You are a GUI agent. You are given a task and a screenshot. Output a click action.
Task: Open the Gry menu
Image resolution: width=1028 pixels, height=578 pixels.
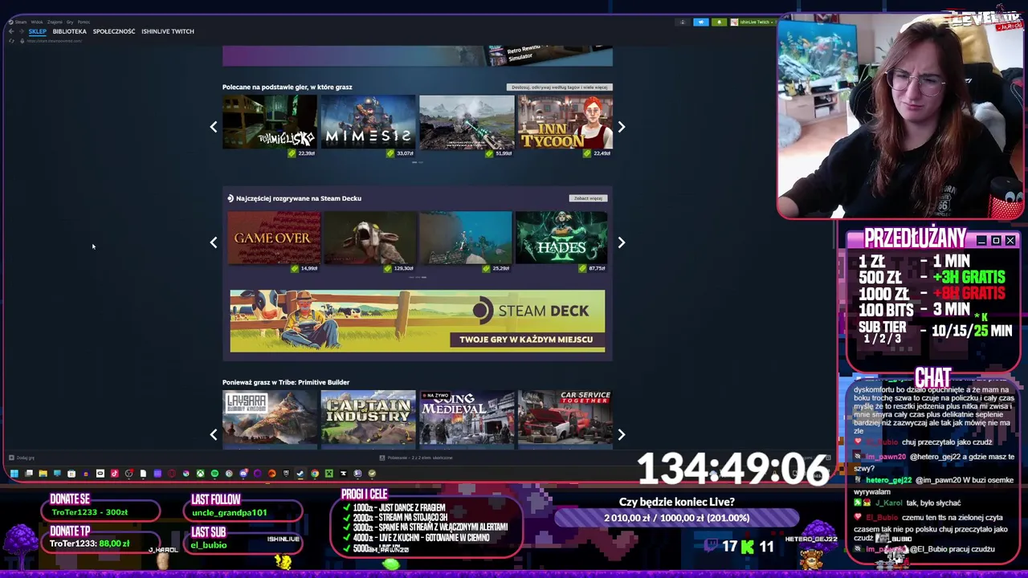70,22
